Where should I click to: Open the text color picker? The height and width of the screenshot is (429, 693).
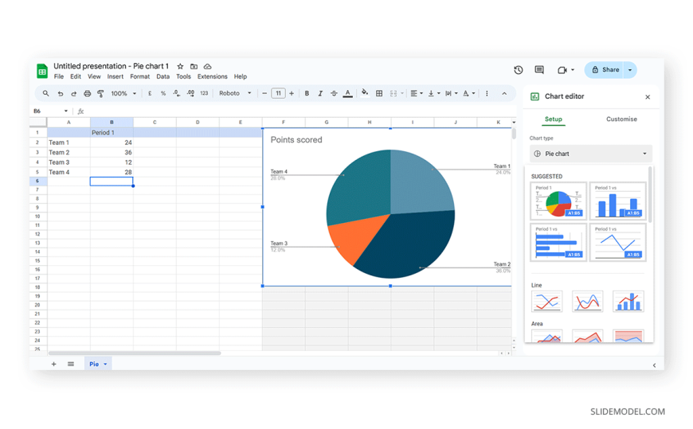[348, 94]
